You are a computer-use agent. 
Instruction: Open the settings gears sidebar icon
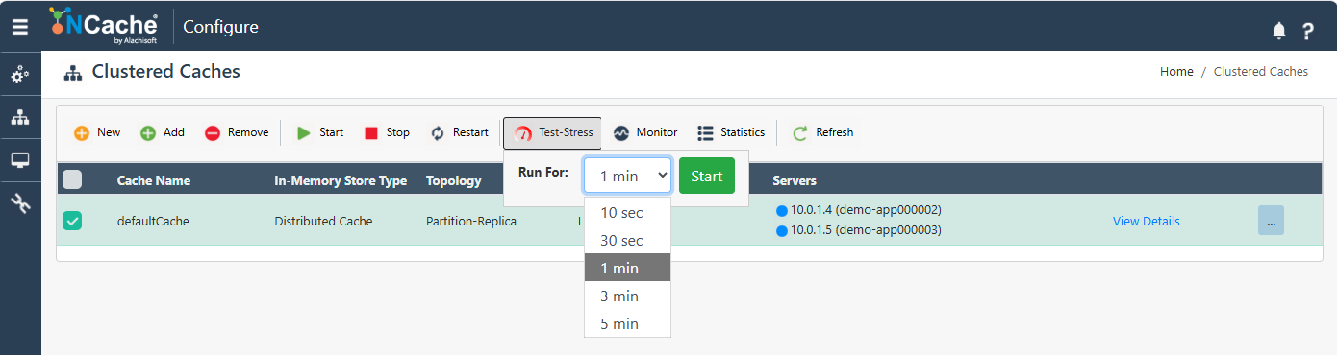click(x=20, y=75)
